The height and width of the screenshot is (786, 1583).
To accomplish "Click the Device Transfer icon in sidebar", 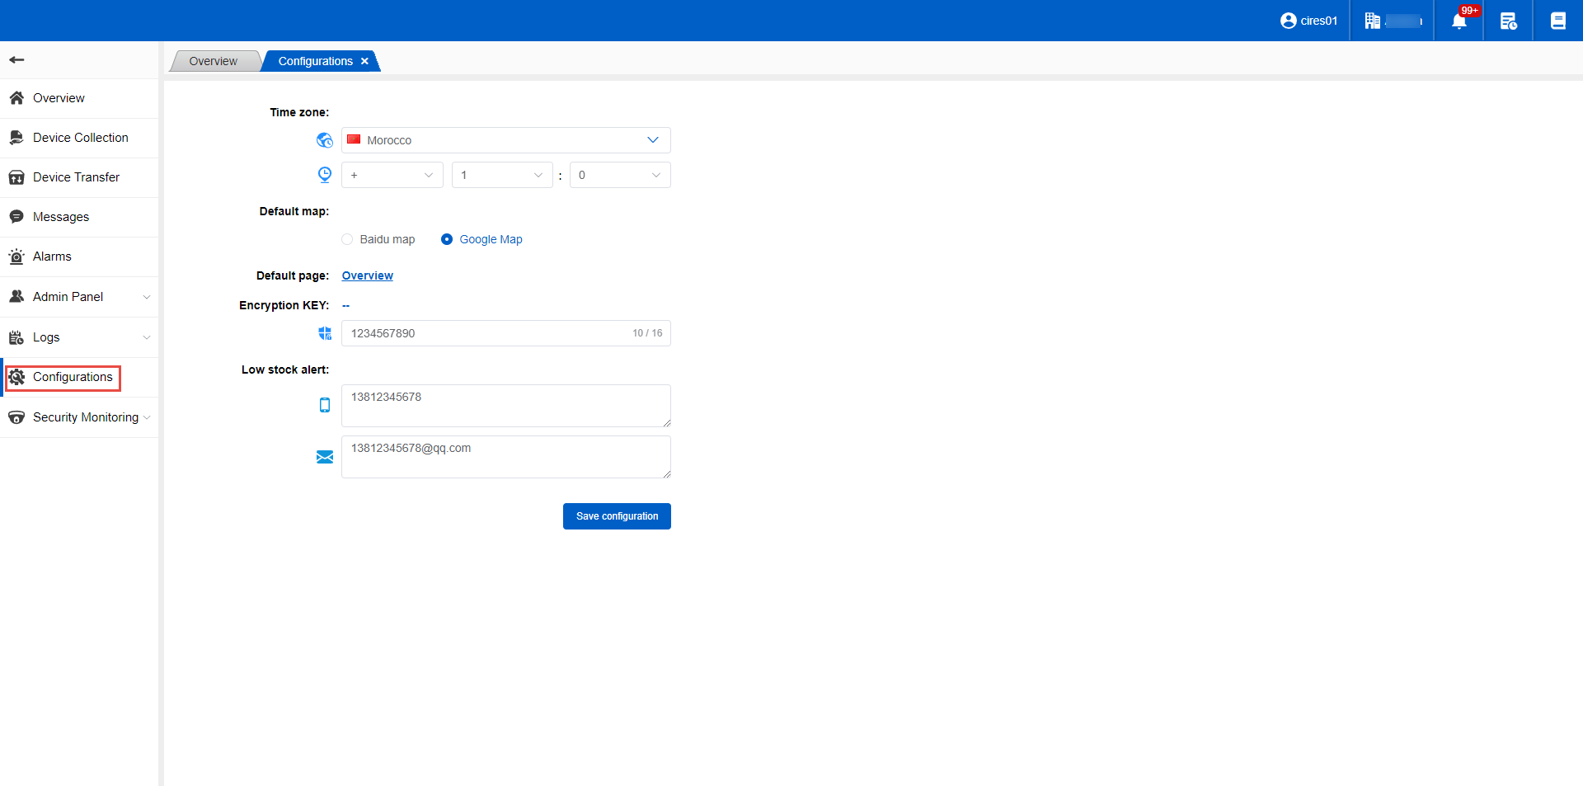I will (x=16, y=177).
